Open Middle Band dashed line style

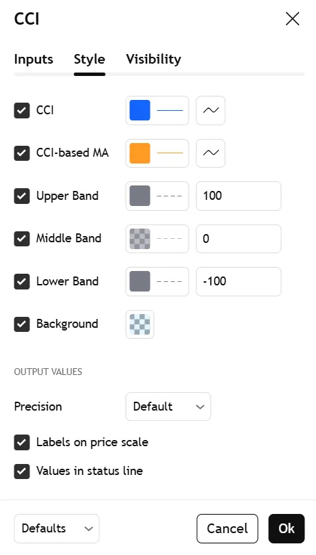point(170,239)
